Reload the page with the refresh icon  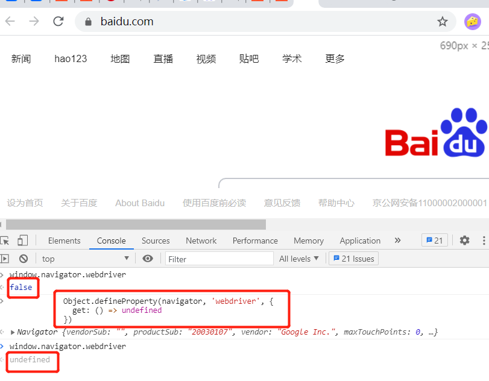58,20
